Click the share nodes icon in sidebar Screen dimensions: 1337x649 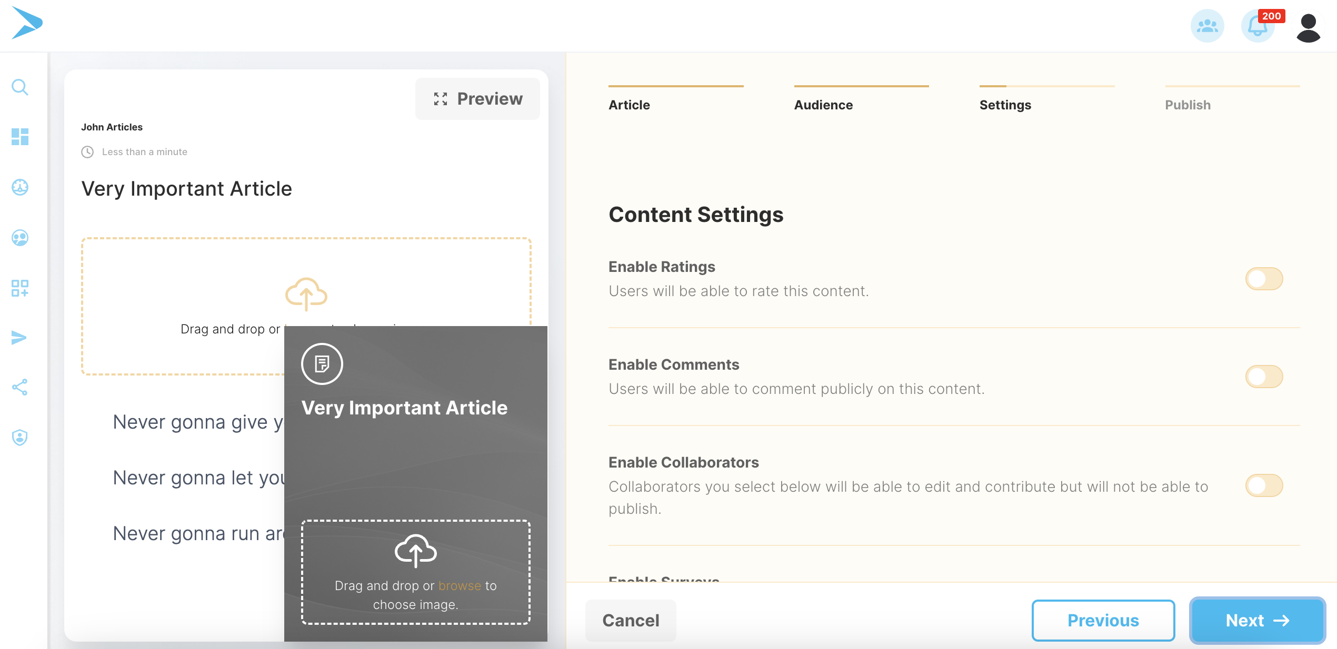(x=20, y=388)
